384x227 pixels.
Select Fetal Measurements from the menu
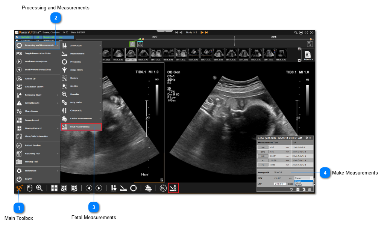81,126
